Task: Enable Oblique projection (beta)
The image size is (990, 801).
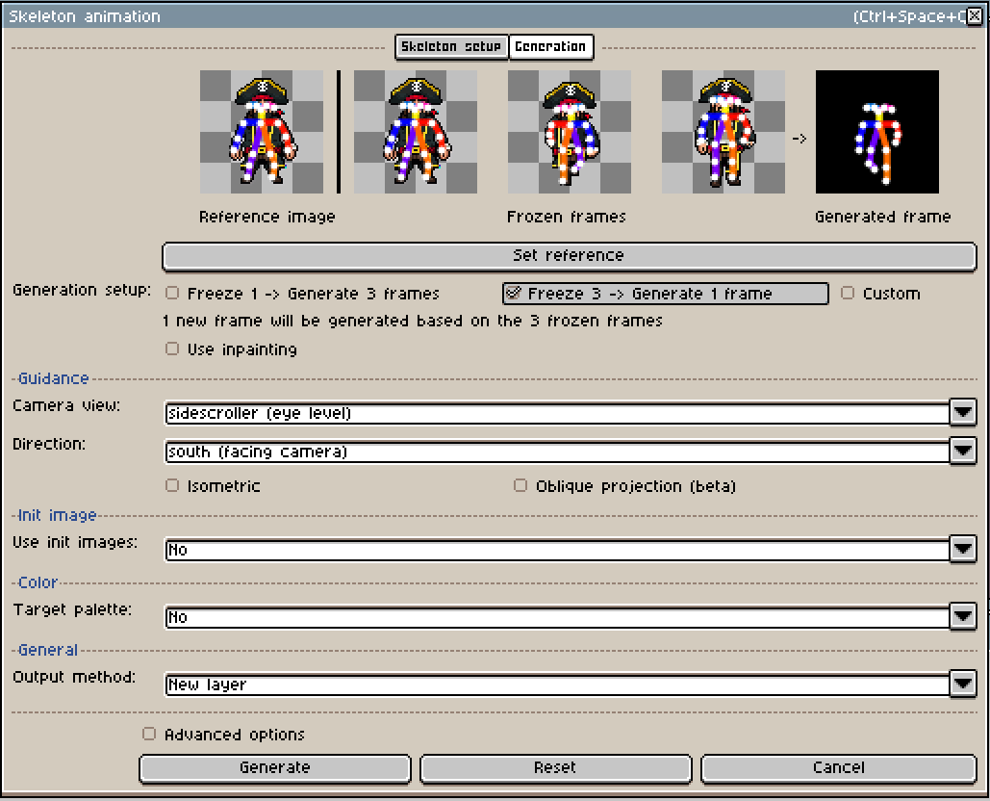Action: coord(520,485)
